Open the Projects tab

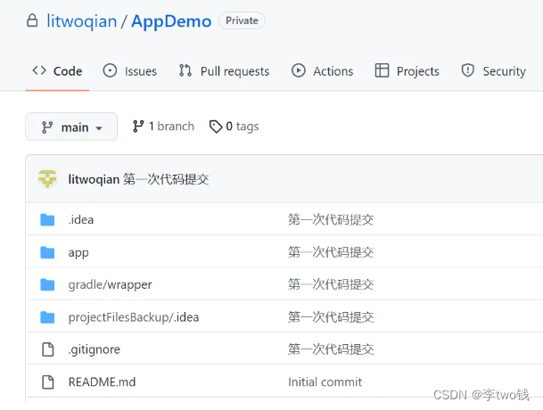pos(407,71)
